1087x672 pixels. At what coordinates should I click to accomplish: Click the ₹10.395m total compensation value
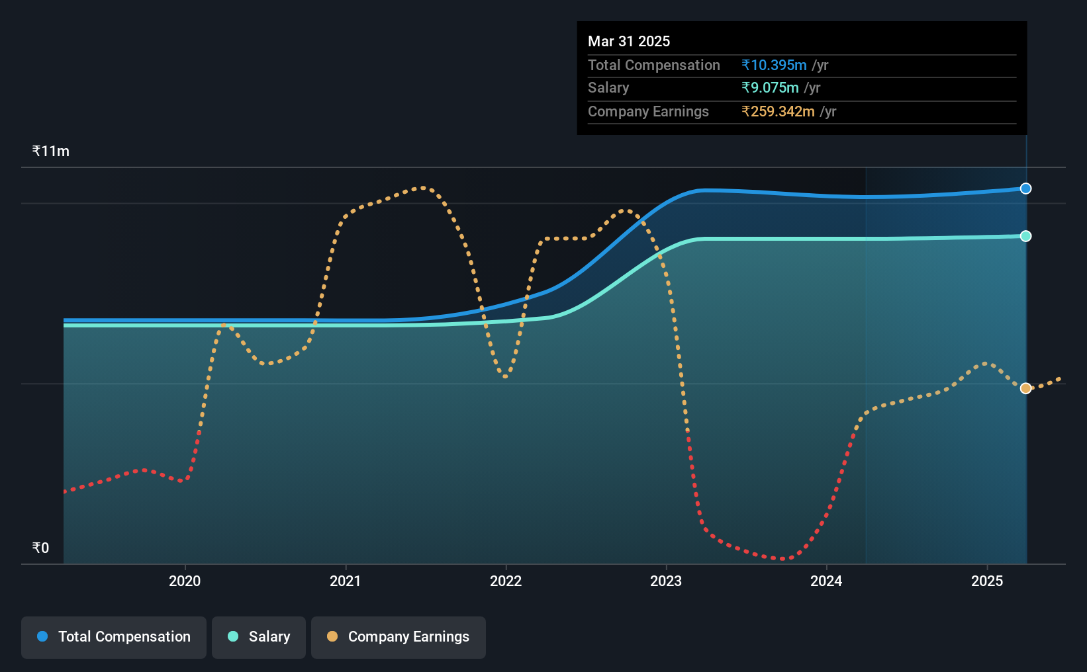point(774,65)
